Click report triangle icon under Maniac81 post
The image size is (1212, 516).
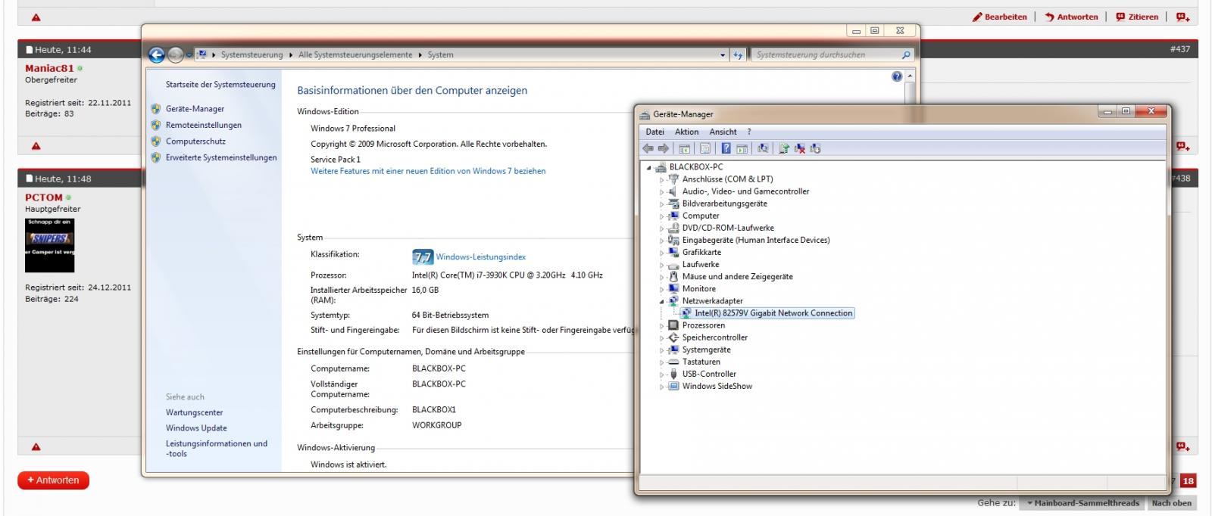pos(36,146)
